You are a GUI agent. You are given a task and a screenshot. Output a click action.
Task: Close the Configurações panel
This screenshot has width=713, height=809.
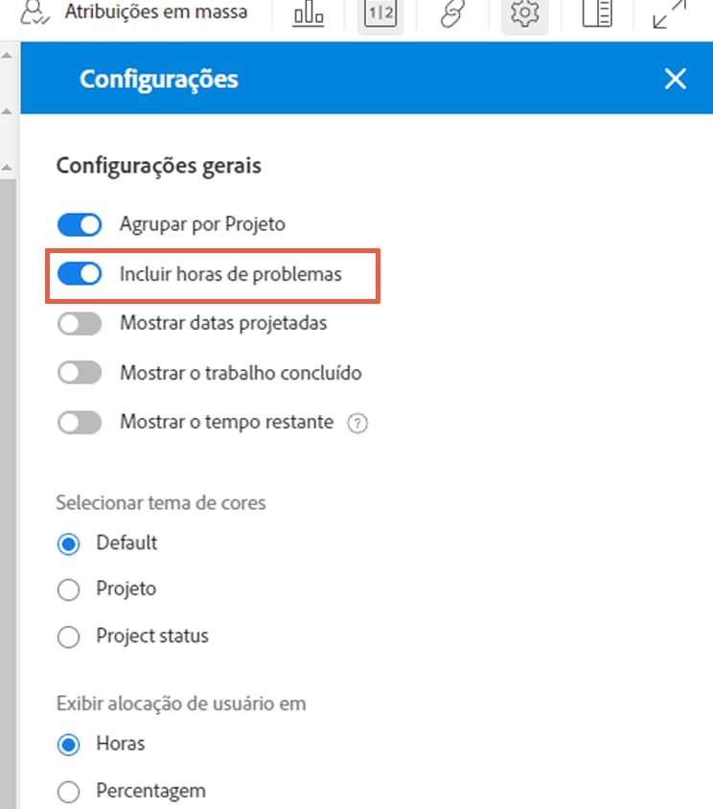pyautogui.click(x=676, y=79)
